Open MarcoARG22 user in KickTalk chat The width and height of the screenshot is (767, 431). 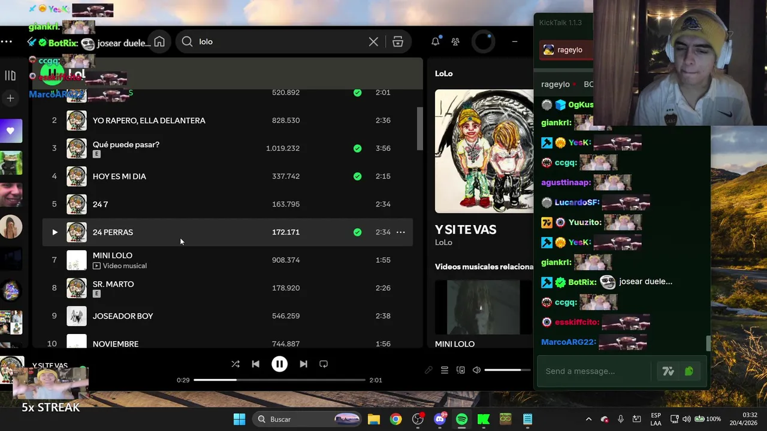pyautogui.click(x=569, y=342)
